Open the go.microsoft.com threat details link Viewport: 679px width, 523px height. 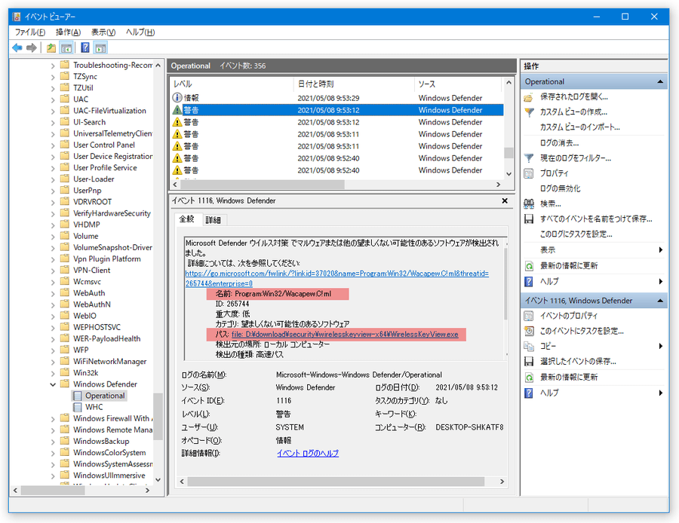(x=337, y=278)
